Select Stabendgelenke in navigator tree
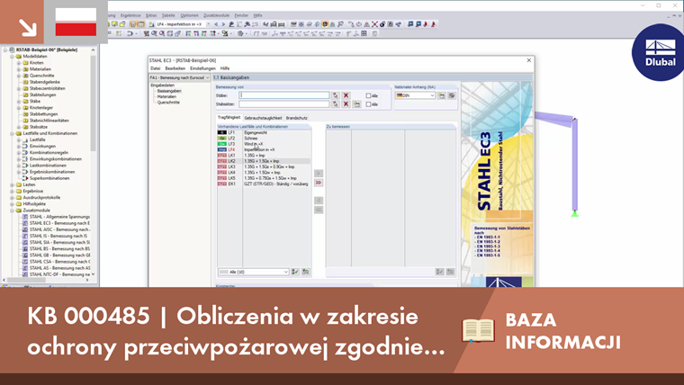 [44, 82]
